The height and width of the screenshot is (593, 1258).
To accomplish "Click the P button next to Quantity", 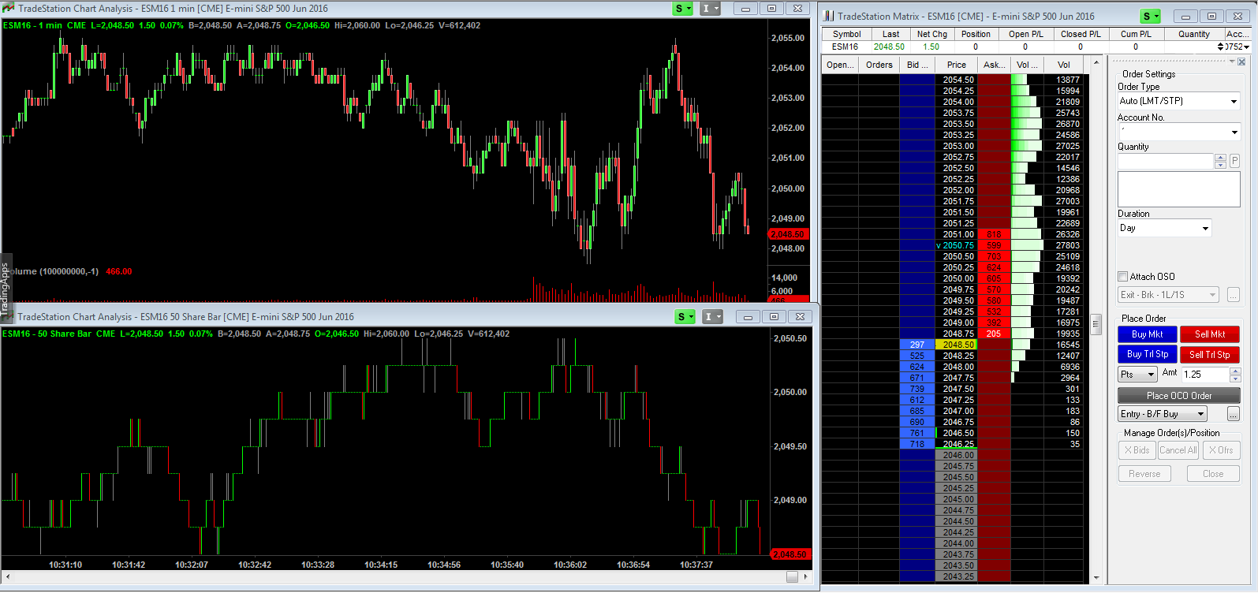I will (x=1234, y=161).
